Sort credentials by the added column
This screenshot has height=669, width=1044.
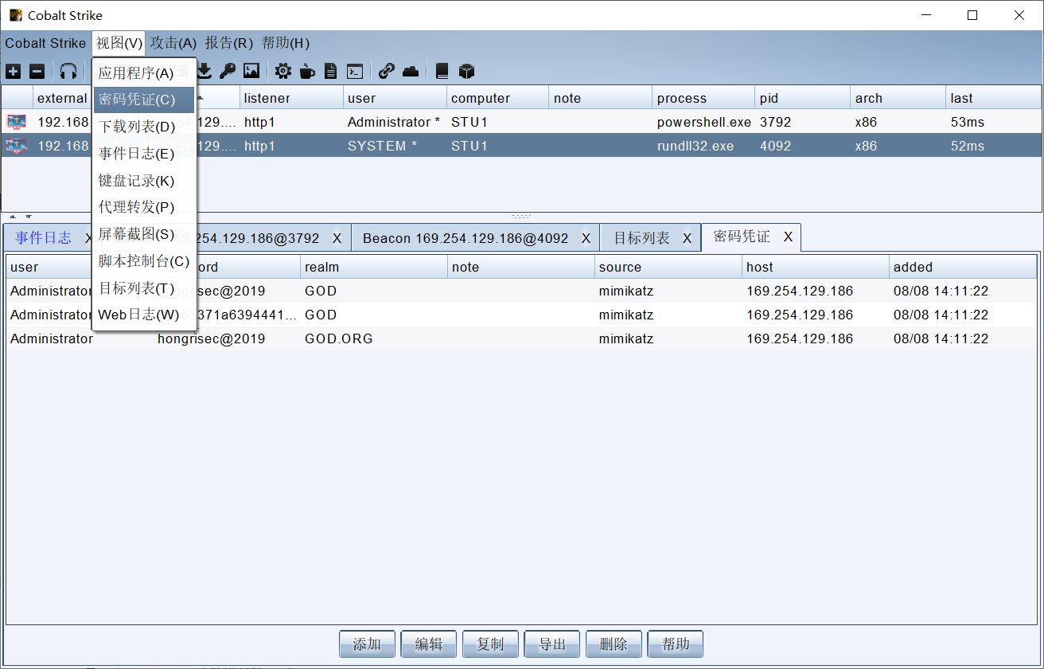[963, 267]
